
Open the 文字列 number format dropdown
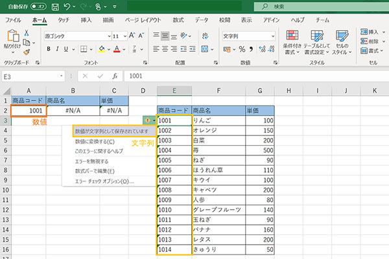click(271, 36)
